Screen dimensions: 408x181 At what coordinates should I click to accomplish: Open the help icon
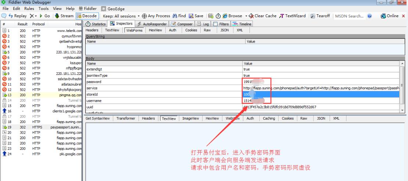coord(369,16)
